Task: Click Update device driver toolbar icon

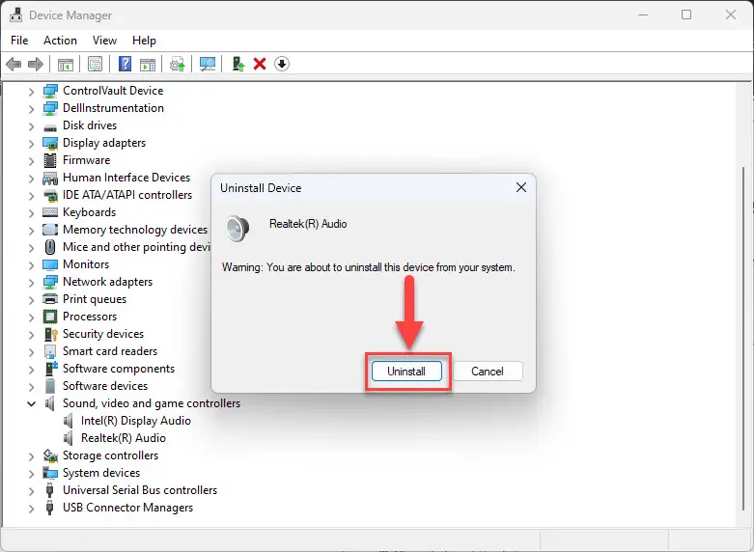Action: 178,64
